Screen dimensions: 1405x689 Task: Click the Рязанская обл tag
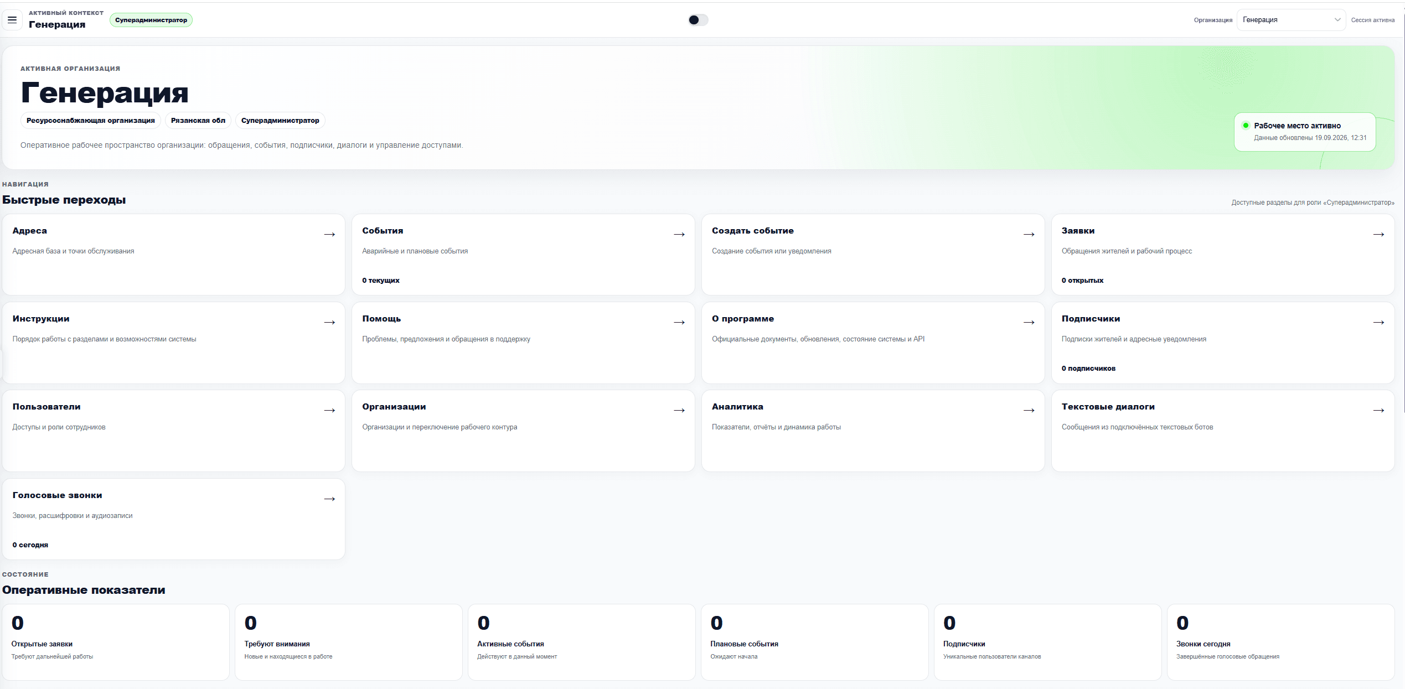click(198, 121)
